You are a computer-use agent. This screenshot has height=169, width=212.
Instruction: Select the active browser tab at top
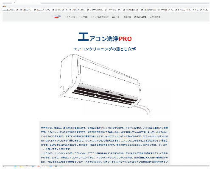click(26, 3)
